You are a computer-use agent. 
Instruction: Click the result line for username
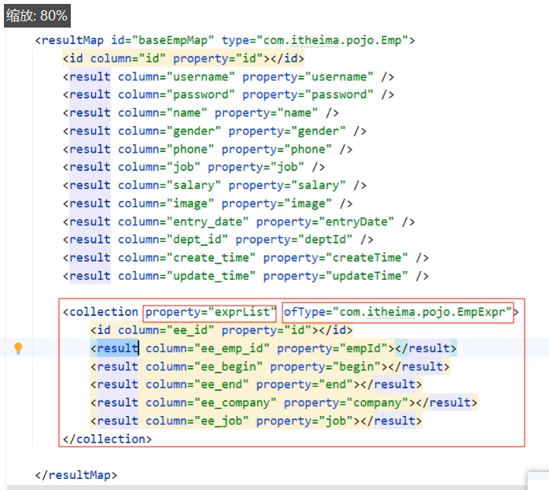[229, 76]
